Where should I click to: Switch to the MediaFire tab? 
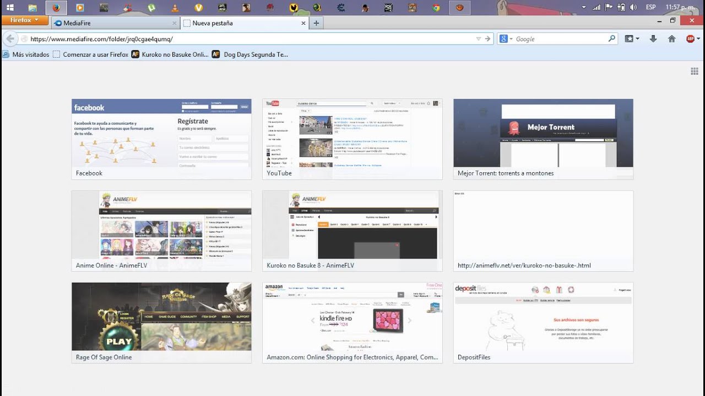click(116, 23)
